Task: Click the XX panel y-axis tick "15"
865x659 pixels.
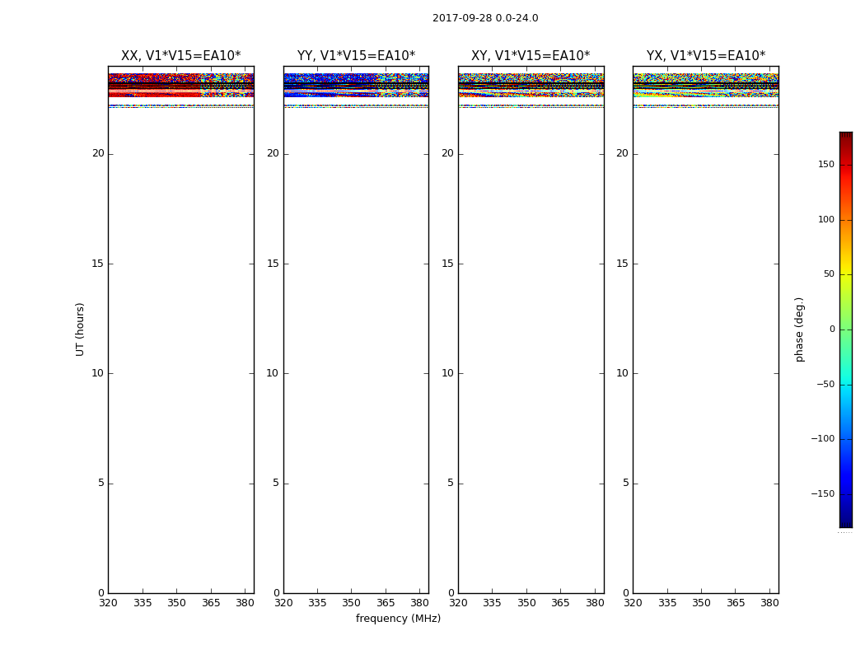Action: click(98, 264)
